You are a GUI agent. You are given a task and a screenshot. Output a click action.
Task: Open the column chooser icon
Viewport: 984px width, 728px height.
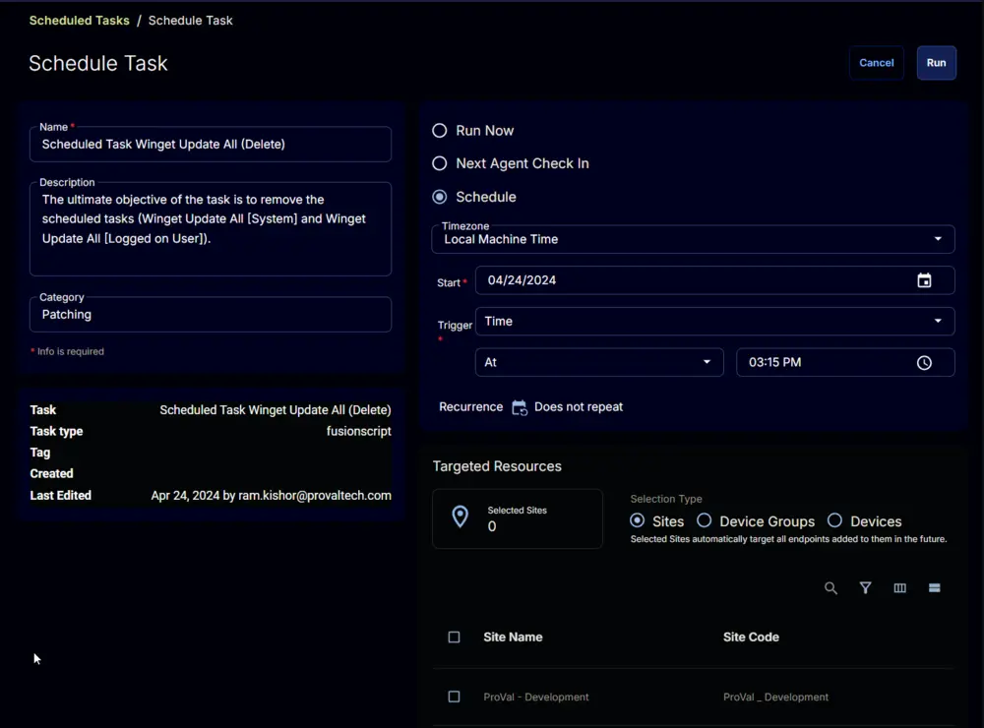pos(900,588)
